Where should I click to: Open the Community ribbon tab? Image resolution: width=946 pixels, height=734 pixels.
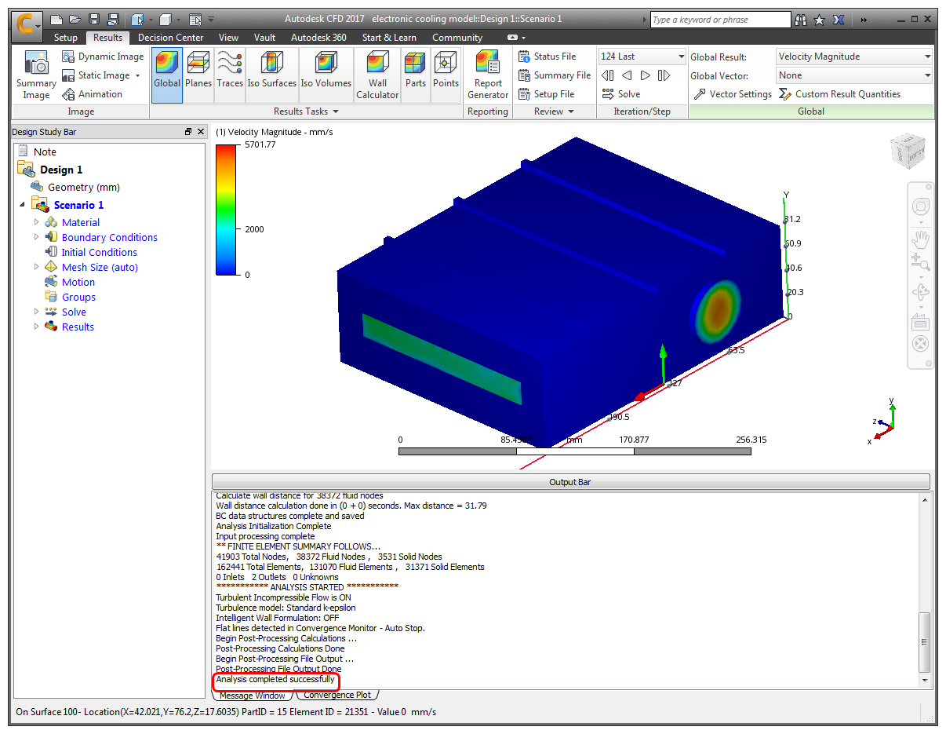click(x=457, y=37)
